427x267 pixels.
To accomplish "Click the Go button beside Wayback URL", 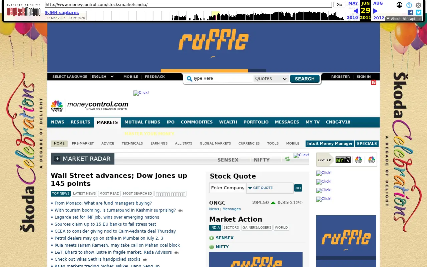I will (x=339, y=5).
